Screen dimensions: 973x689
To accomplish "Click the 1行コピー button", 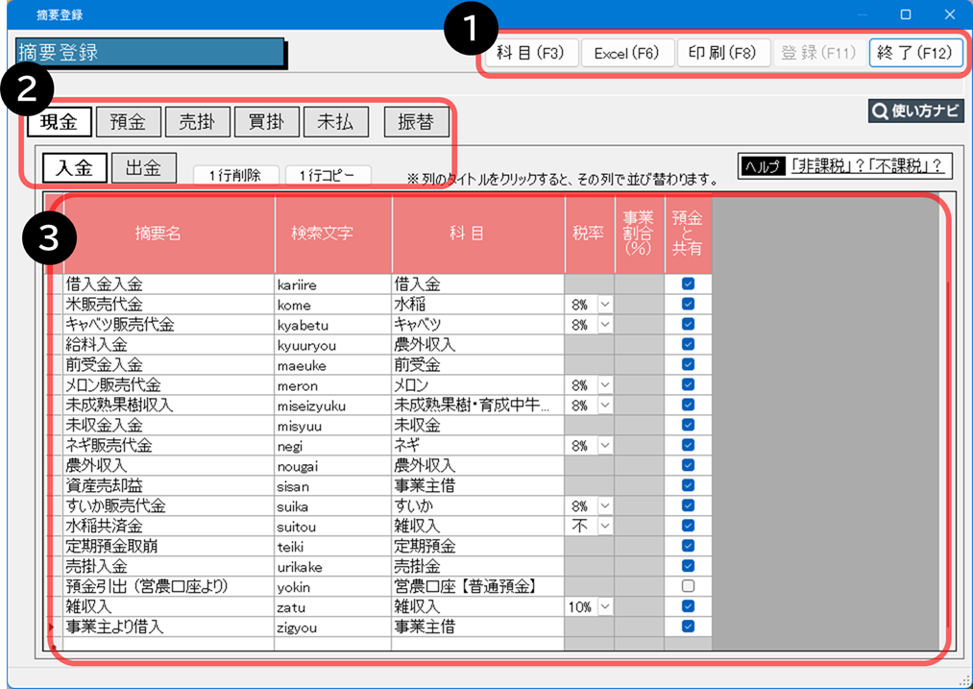I will [328, 176].
